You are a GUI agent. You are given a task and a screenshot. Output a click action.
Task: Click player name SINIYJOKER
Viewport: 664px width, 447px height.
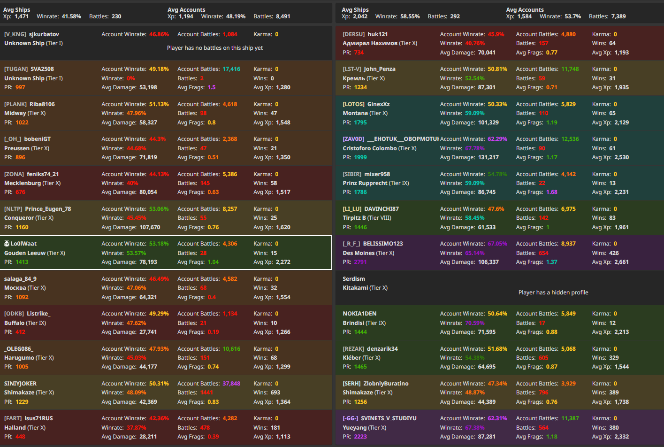20,384
